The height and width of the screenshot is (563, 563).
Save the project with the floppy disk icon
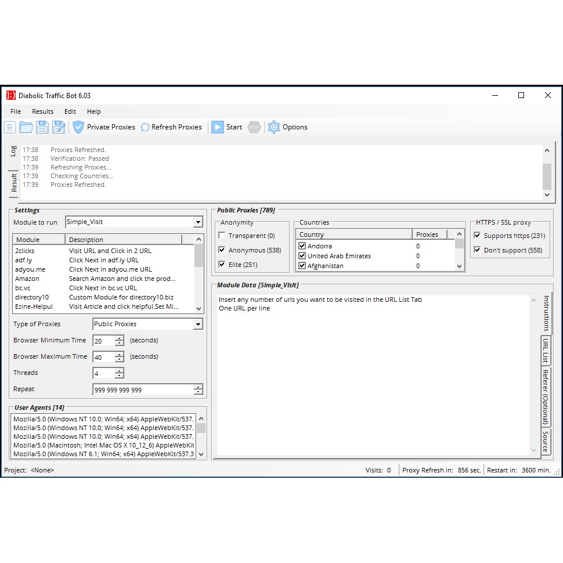(42, 127)
